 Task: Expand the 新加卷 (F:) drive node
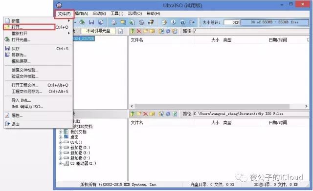coord(60,158)
